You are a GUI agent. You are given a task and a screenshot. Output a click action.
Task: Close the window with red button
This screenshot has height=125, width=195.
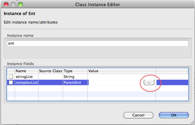(x=6, y=4)
